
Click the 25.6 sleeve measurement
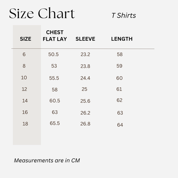[x=85, y=101]
